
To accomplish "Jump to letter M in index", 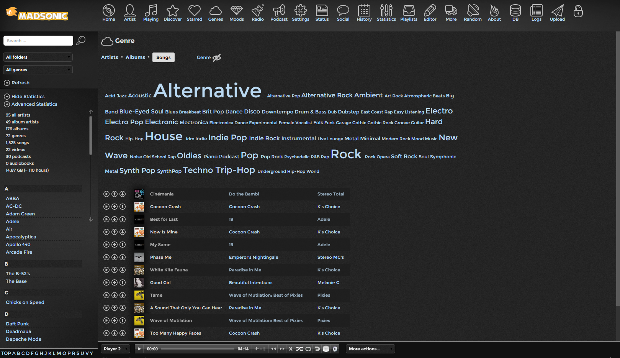I will coord(59,353).
